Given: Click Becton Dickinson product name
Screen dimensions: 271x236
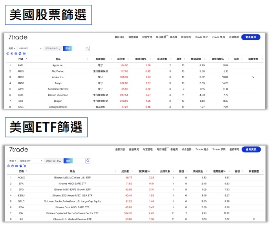Looking at the screenshot, I should [x=58, y=95].
